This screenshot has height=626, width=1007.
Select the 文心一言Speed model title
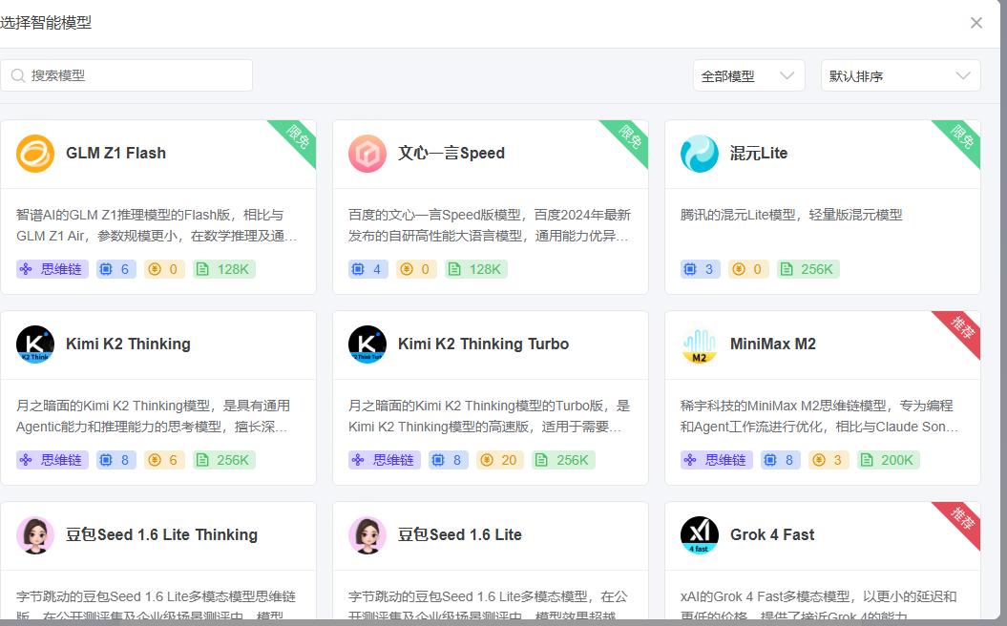coord(451,154)
